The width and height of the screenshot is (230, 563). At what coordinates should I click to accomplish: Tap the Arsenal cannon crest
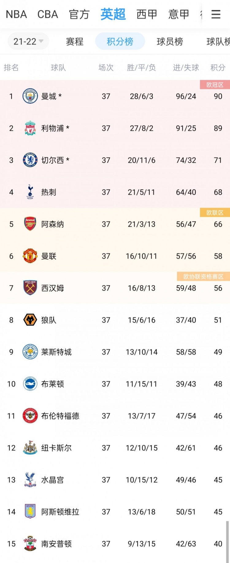30,224
